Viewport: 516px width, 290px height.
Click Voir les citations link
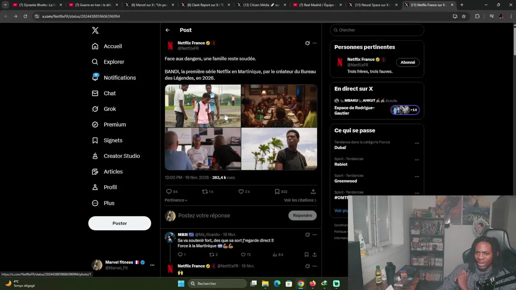[x=300, y=200]
